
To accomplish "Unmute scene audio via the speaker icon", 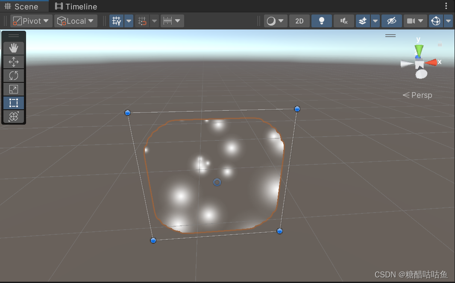I will click(343, 20).
